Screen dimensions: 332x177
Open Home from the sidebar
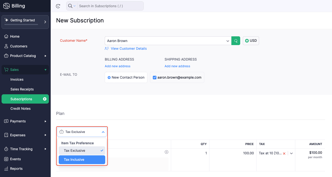tap(15, 36)
